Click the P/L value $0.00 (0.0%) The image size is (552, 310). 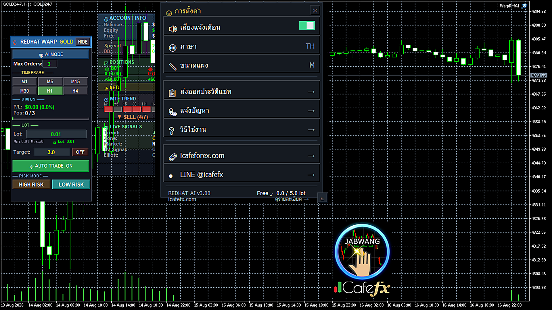[40, 107]
